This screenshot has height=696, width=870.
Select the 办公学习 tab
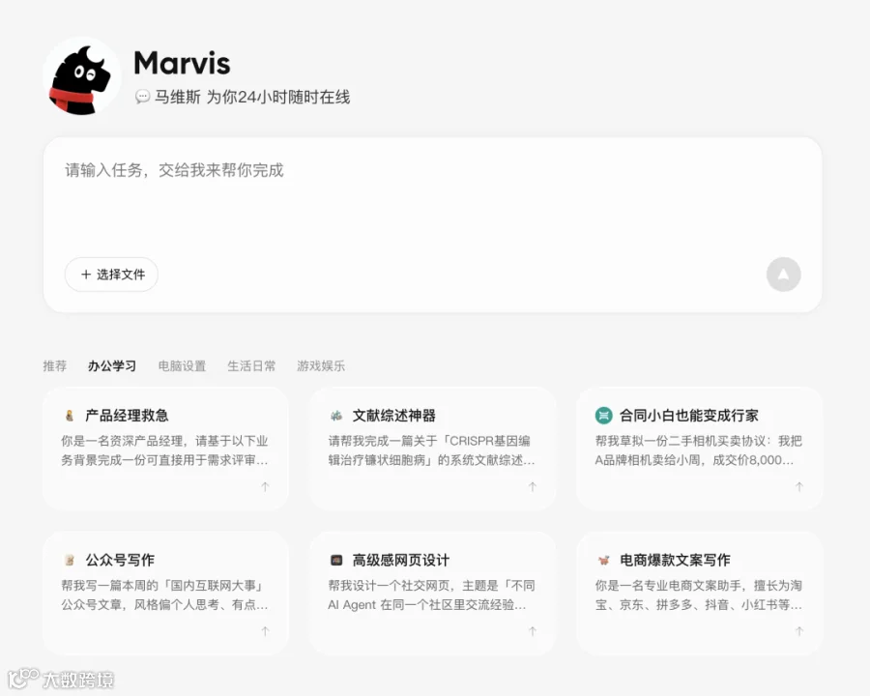pyautogui.click(x=112, y=365)
